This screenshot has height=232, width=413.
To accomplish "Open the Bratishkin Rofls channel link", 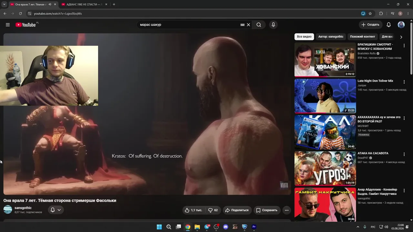I will pyautogui.click(x=367, y=53).
